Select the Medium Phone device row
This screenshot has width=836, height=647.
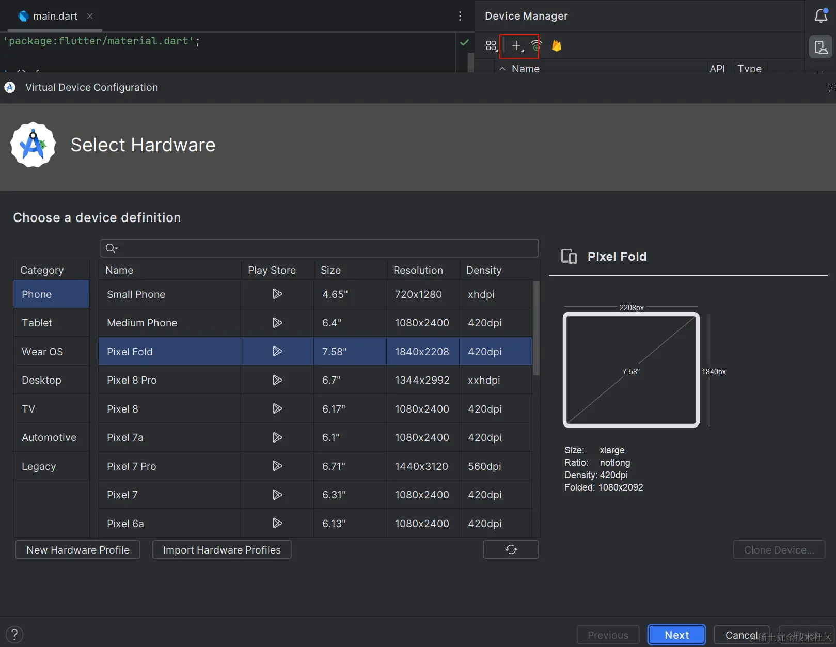coord(316,323)
